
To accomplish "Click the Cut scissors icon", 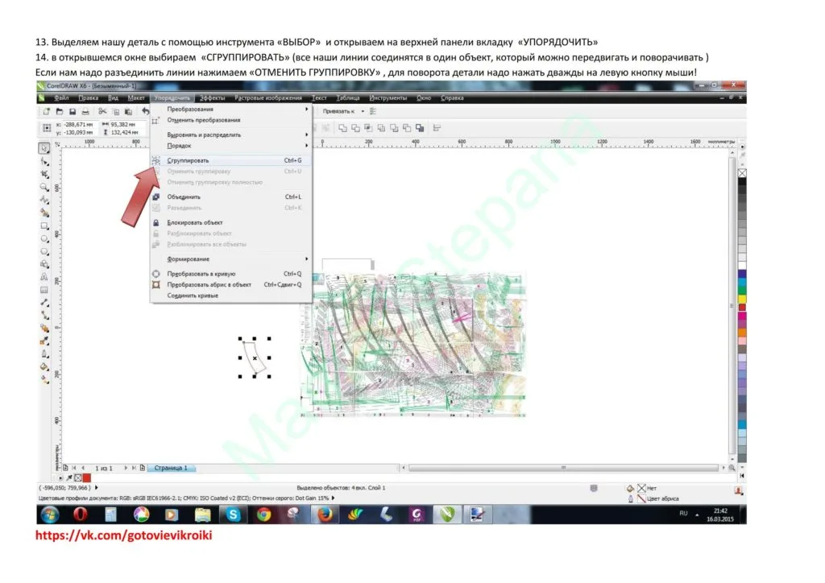I will pos(102,111).
